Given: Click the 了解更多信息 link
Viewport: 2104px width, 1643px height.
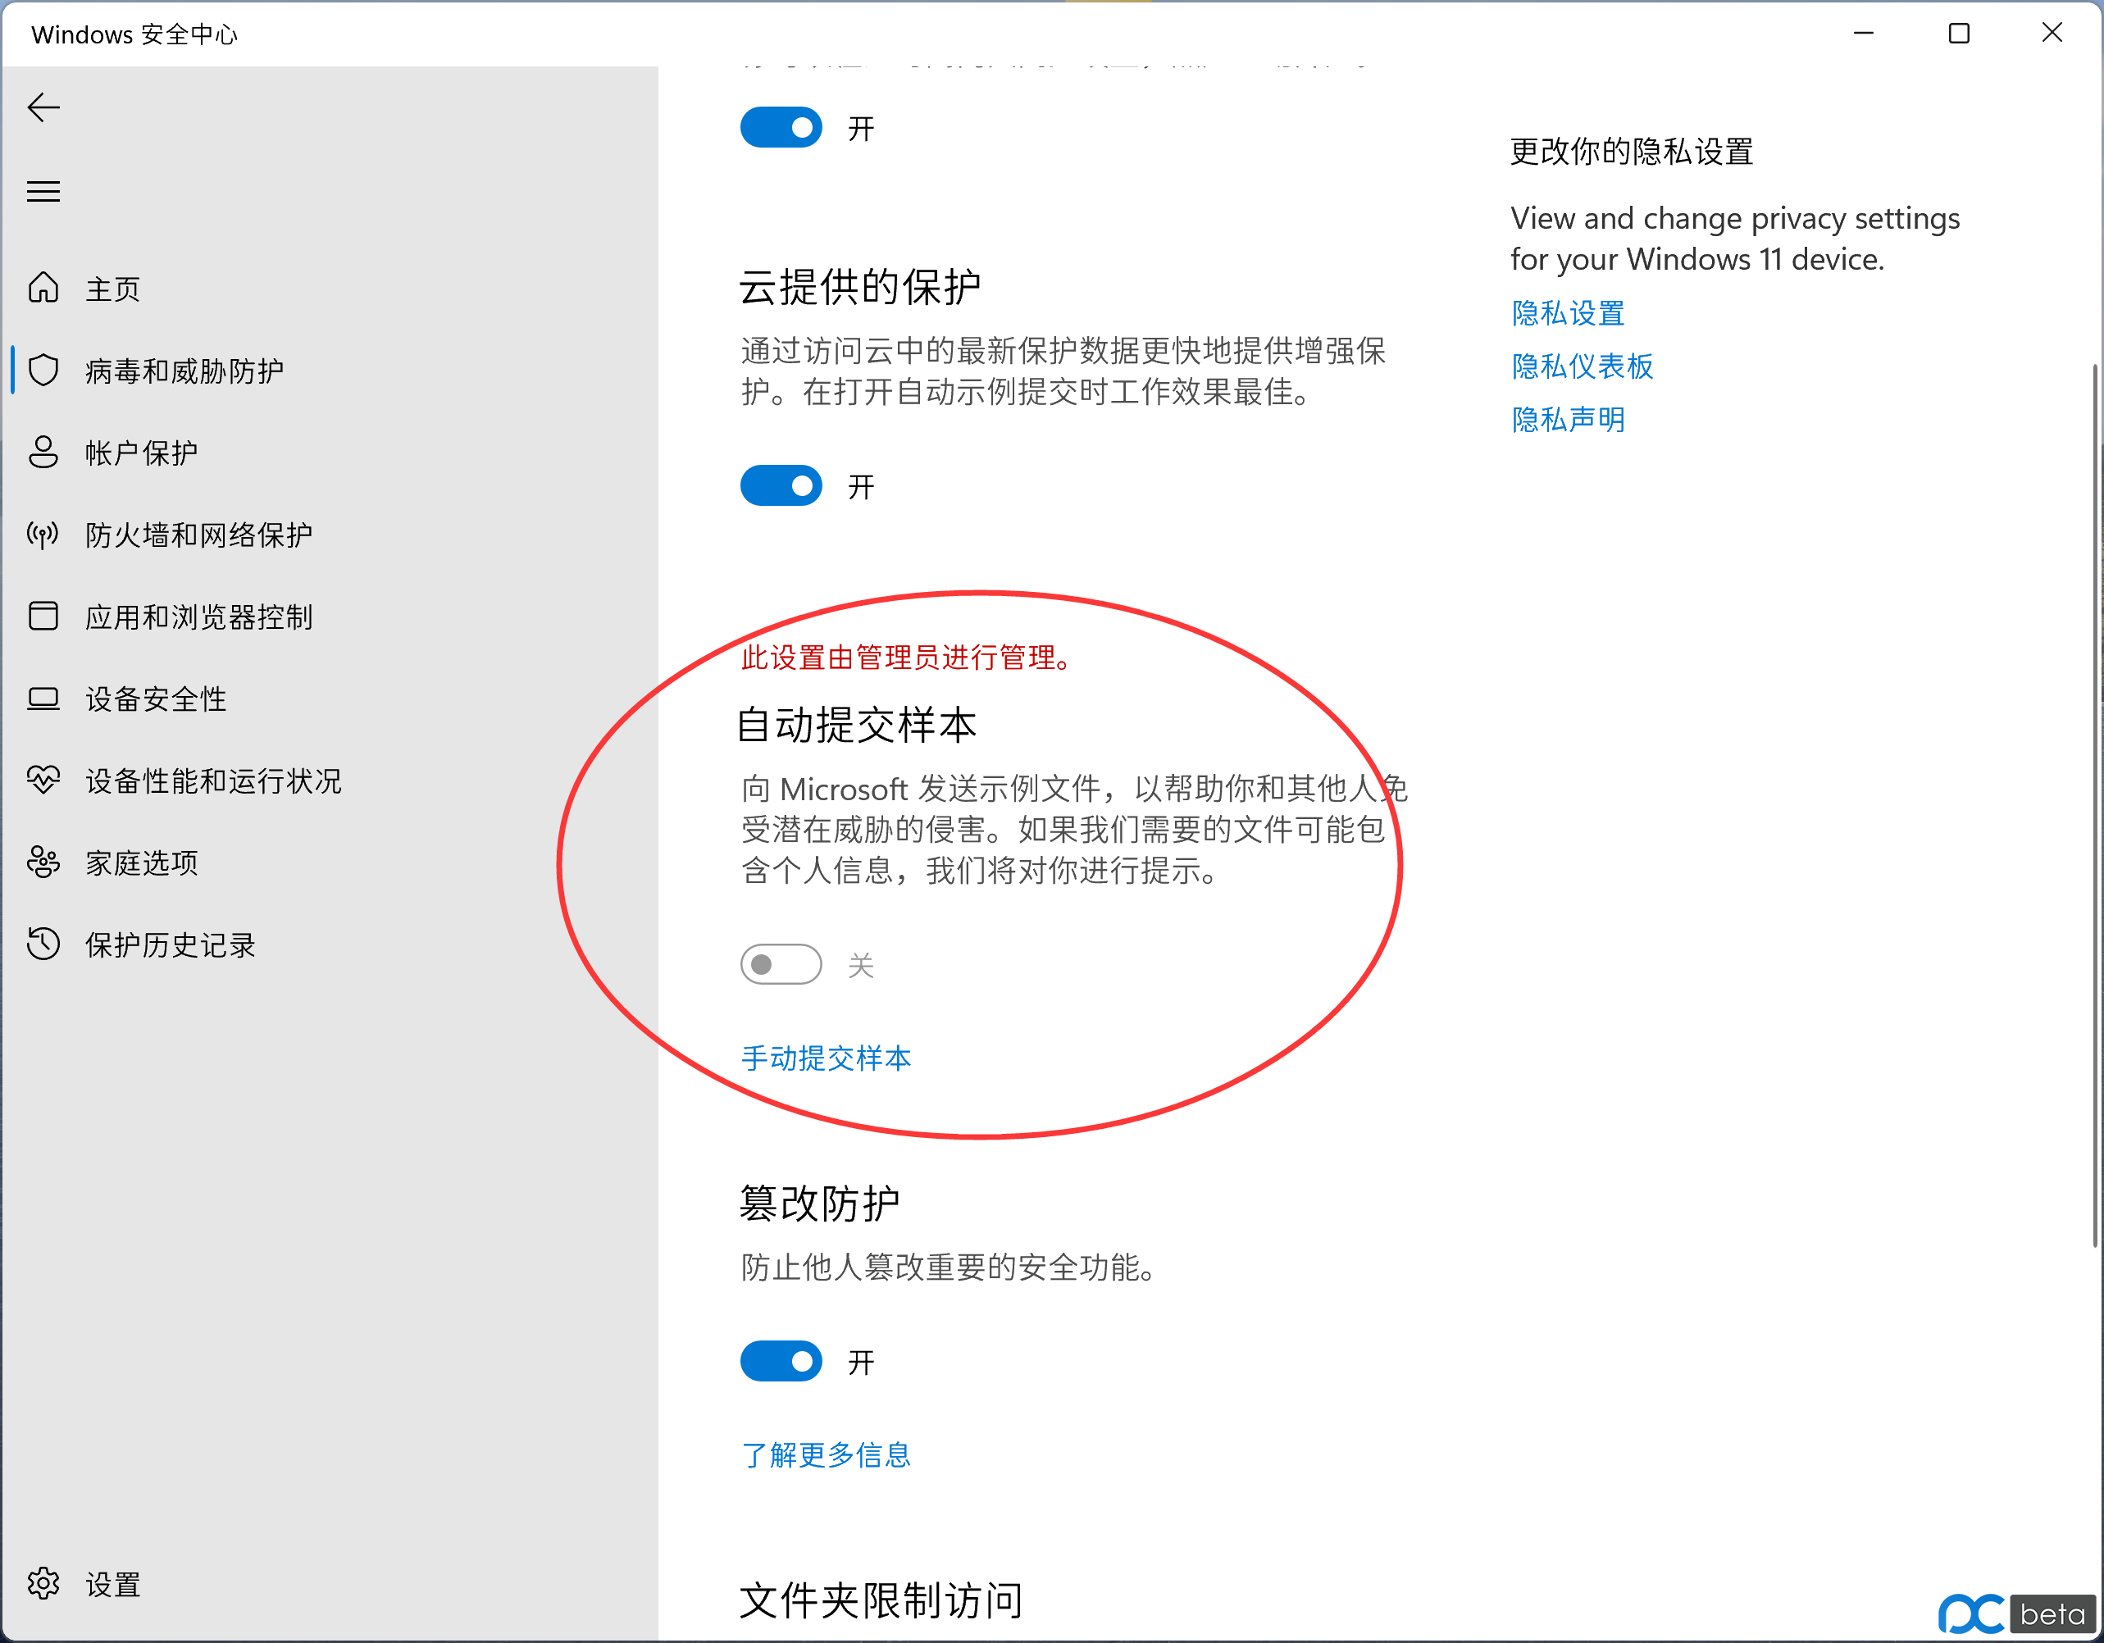Looking at the screenshot, I should [x=826, y=1454].
